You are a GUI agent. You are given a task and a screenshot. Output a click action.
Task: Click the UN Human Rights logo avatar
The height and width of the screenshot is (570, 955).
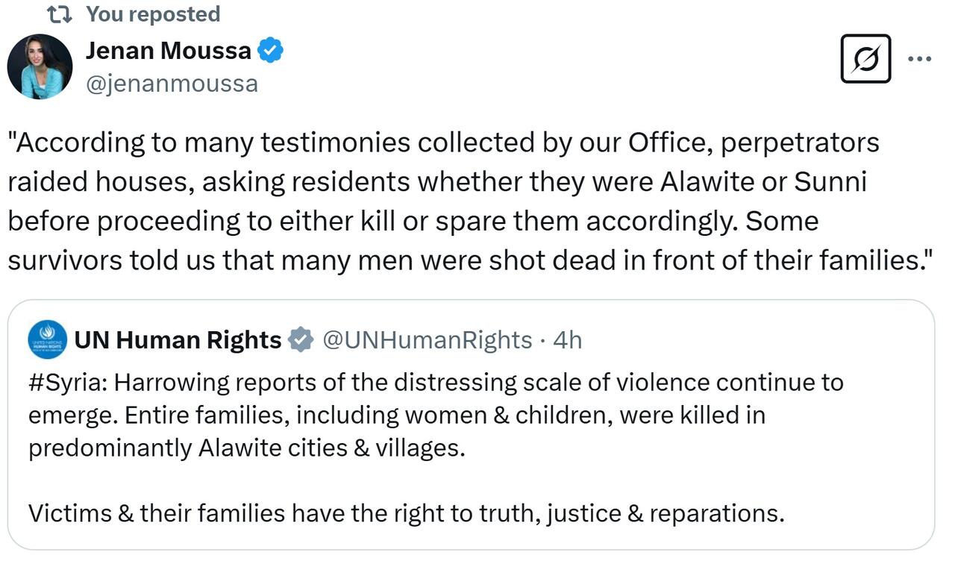click(x=47, y=339)
